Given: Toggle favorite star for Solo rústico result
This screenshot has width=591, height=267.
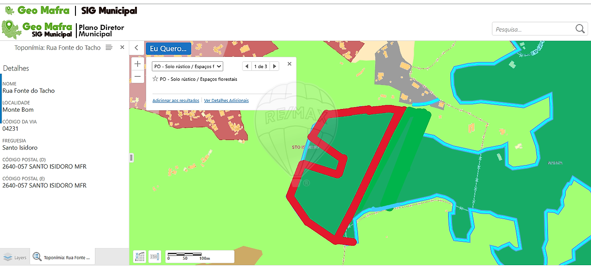Looking at the screenshot, I should pos(155,79).
